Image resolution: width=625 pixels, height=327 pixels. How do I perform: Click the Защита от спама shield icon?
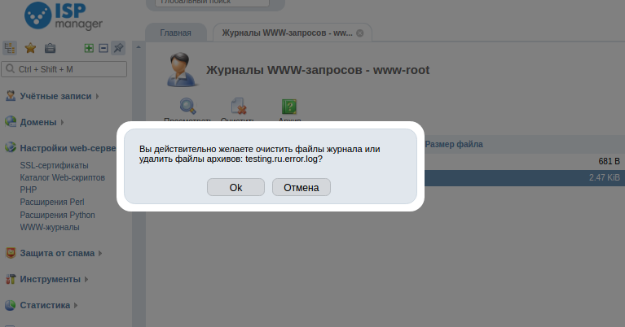11,253
